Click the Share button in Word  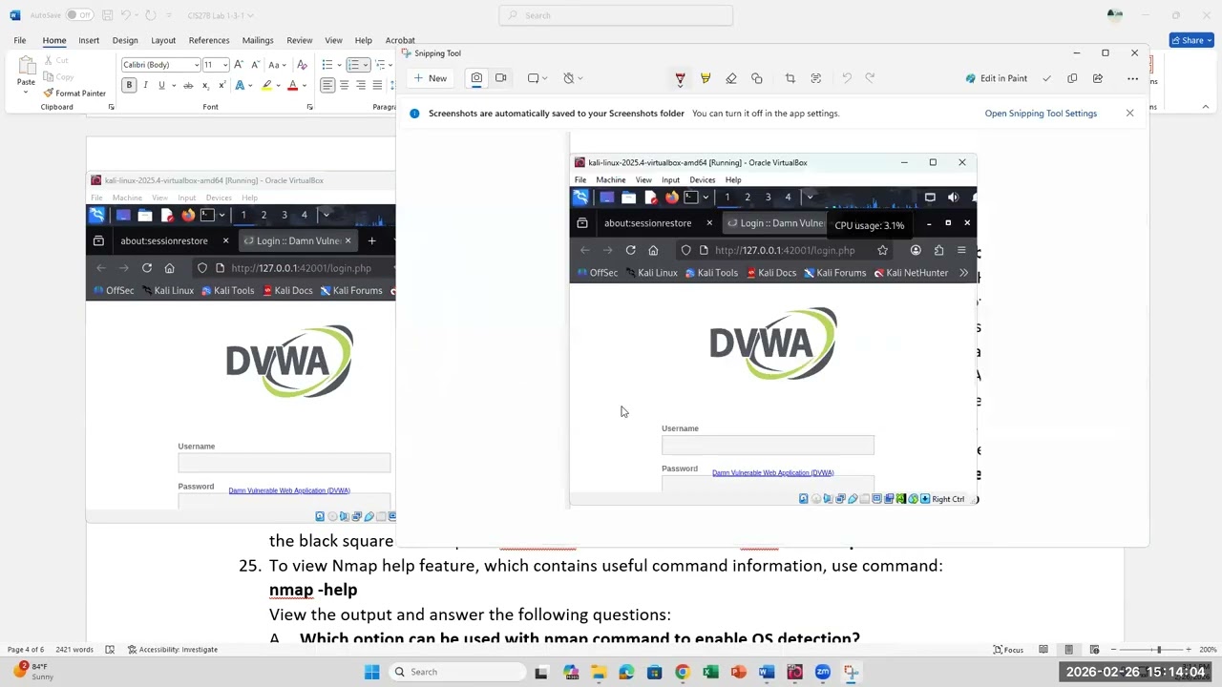(x=1191, y=40)
